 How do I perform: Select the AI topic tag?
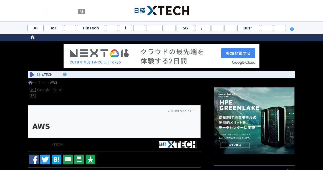[36, 28]
